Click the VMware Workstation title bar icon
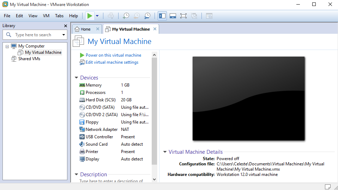The height and width of the screenshot is (190, 338). [5, 4]
